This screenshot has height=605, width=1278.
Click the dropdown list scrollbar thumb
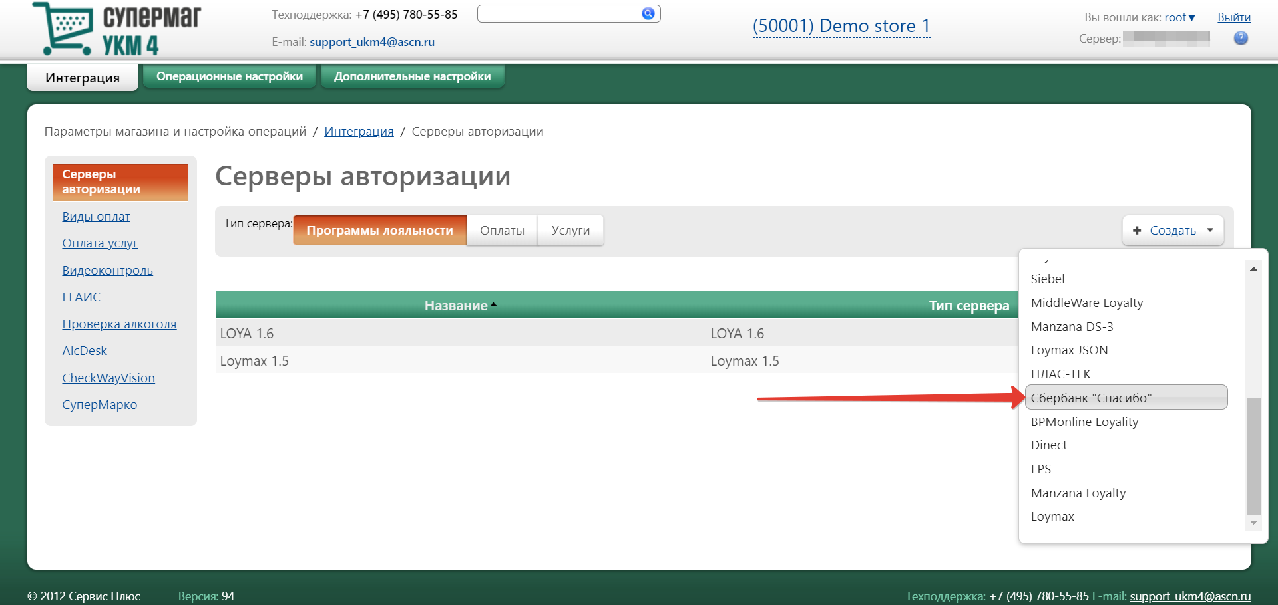click(x=1253, y=455)
